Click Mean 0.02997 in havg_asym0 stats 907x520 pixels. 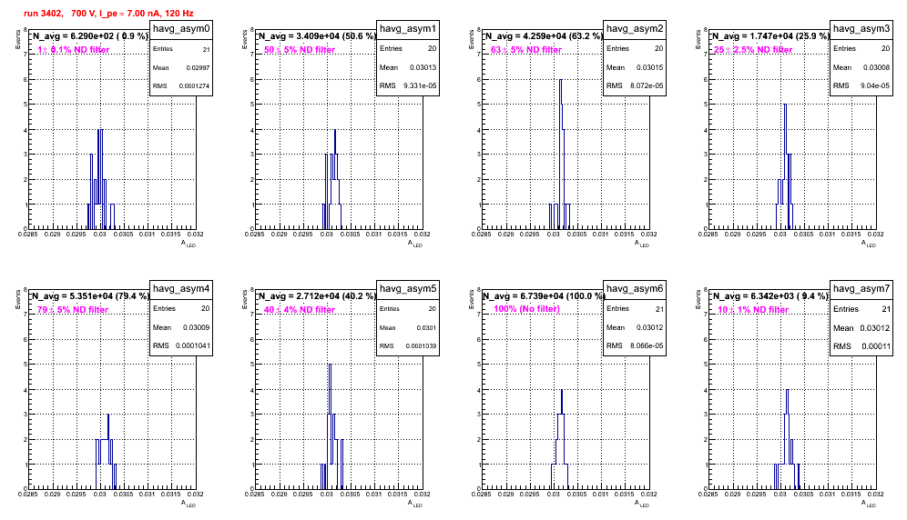click(181, 67)
